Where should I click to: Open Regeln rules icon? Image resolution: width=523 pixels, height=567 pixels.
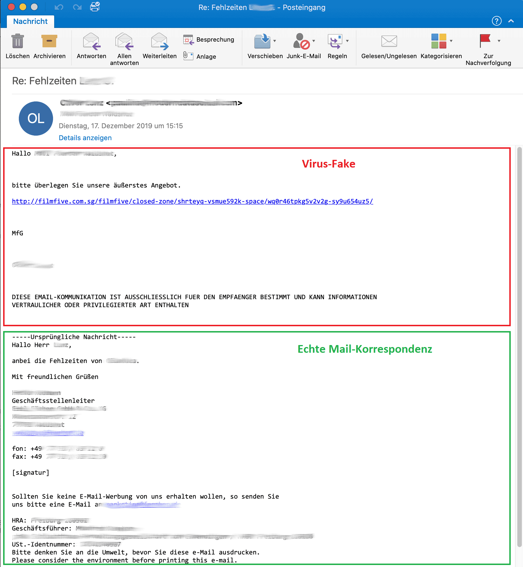[335, 41]
